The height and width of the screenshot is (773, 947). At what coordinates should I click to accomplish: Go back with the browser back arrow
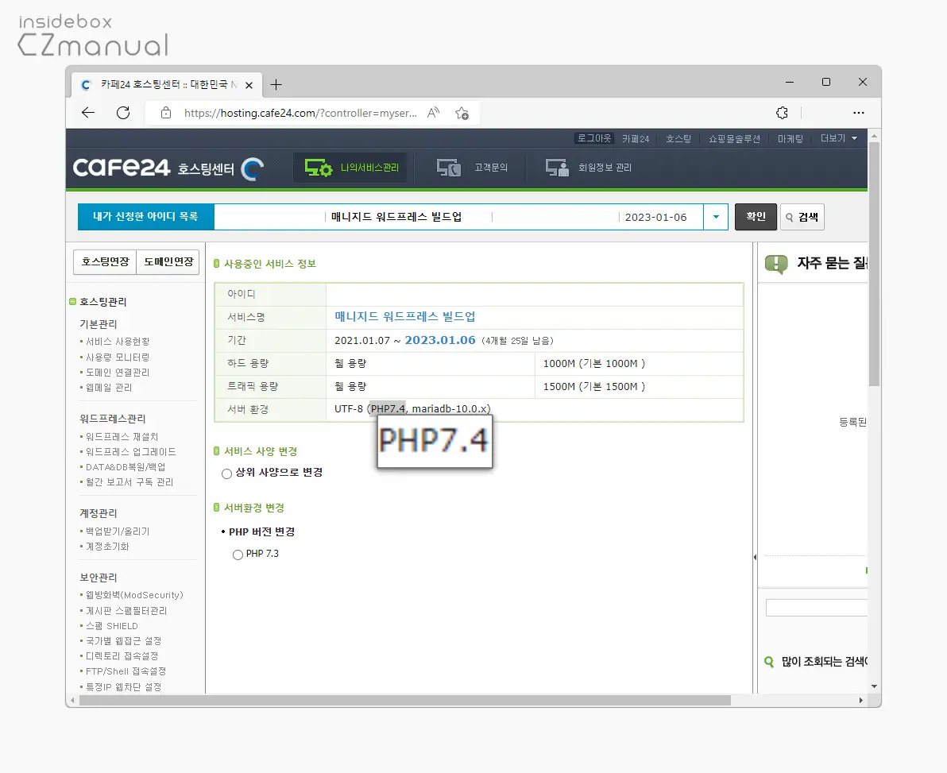click(x=88, y=113)
